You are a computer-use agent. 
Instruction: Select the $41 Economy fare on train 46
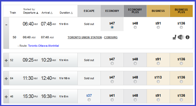112,100
